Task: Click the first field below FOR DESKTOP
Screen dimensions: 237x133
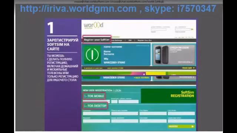Action: click(96, 113)
